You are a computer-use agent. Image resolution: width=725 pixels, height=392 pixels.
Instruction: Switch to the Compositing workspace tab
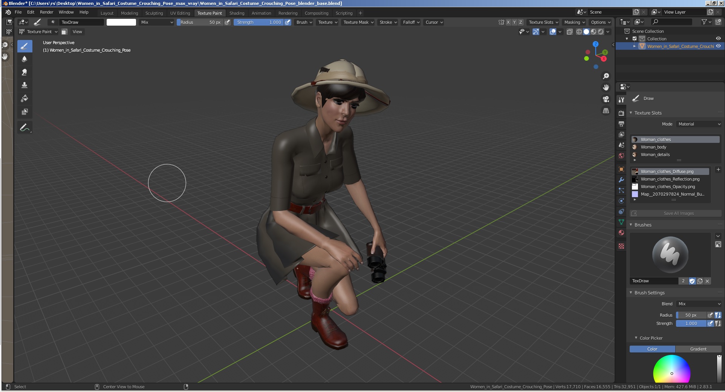coord(317,13)
